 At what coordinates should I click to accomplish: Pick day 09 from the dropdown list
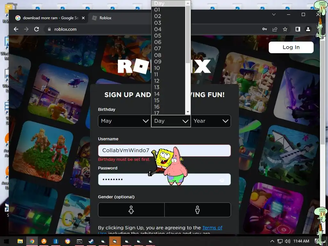pyautogui.click(x=168, y=62)
